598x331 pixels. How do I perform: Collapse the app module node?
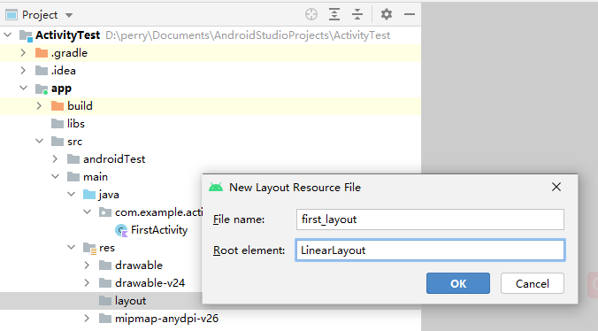(24, 89)
